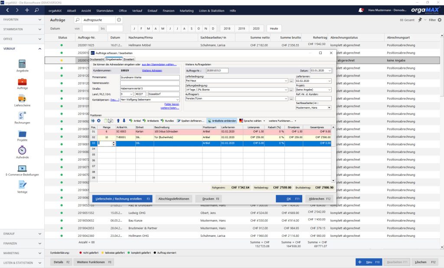Insert Bundles into positions
The width and height of the screenshot is (444, 268).
coord(167,121)
